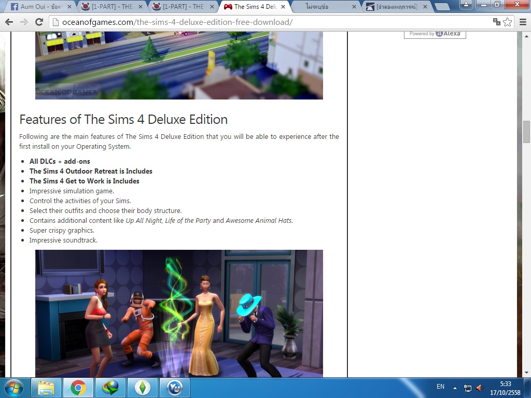Click the vertical scrollbar thumb
The image size is (531, 398).
527,132
